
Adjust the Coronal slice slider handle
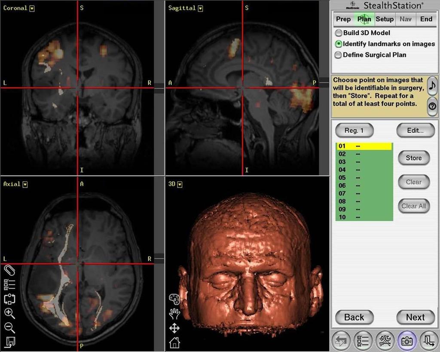(x=159, y=88)
